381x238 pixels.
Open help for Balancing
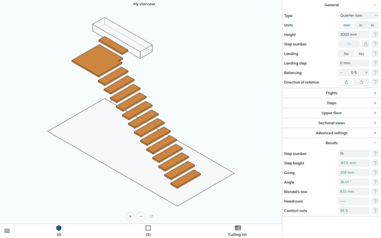click(x=375, y=73)
